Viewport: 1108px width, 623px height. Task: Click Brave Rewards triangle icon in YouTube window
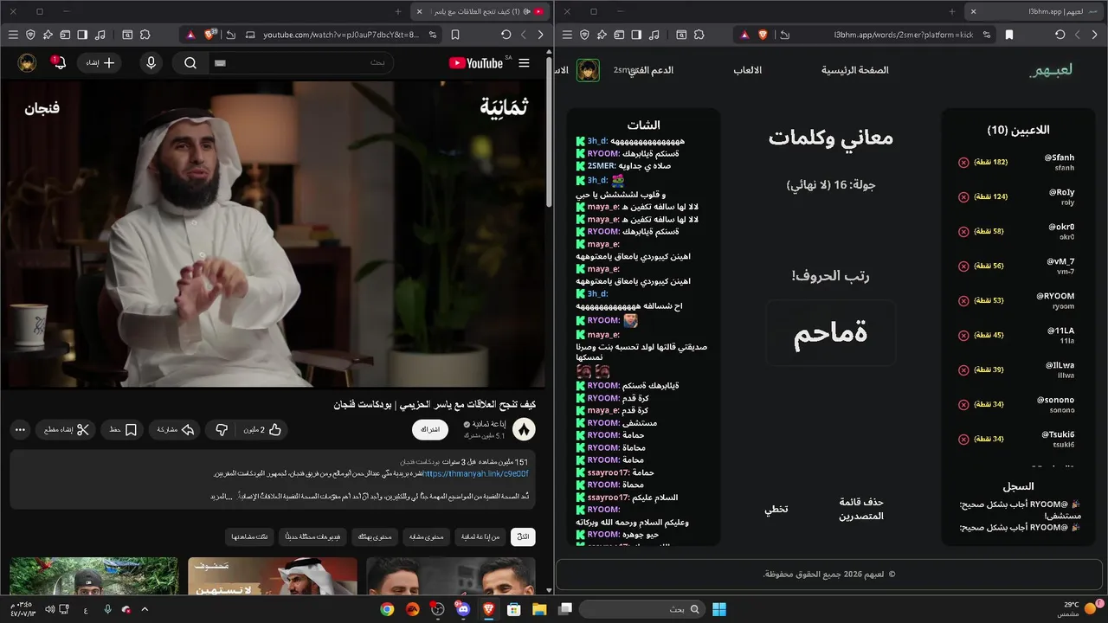tap(190, 35)
